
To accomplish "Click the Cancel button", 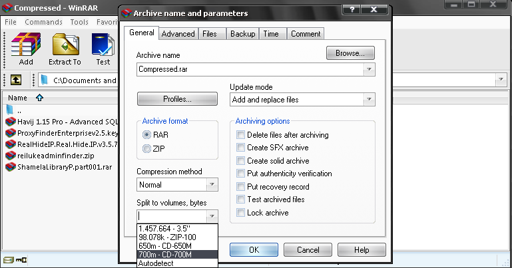I will pyautogui.click(x=308, y=250).
